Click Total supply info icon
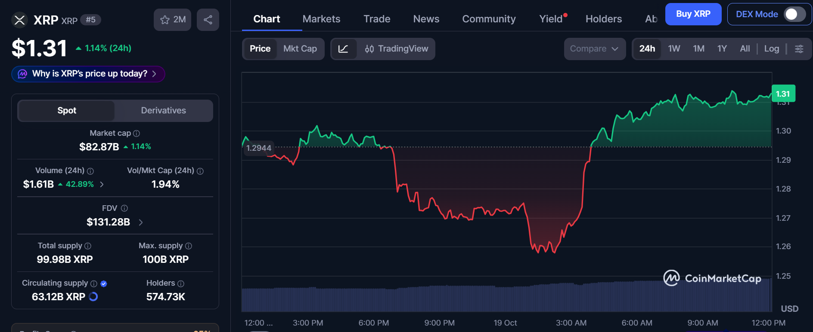This screenshot has width=813, height=332. click(x=88, y=246)
